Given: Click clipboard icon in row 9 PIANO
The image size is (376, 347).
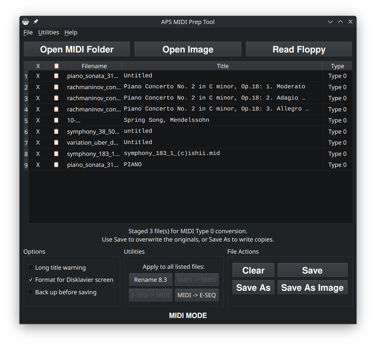Looking at the screenshot, I should coord(56,165).
